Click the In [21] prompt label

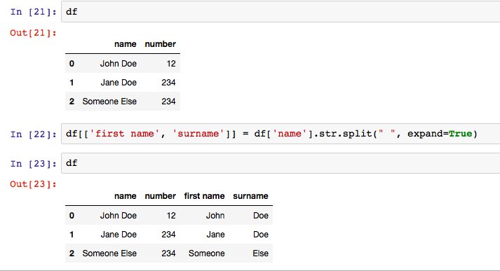point(33,12)
